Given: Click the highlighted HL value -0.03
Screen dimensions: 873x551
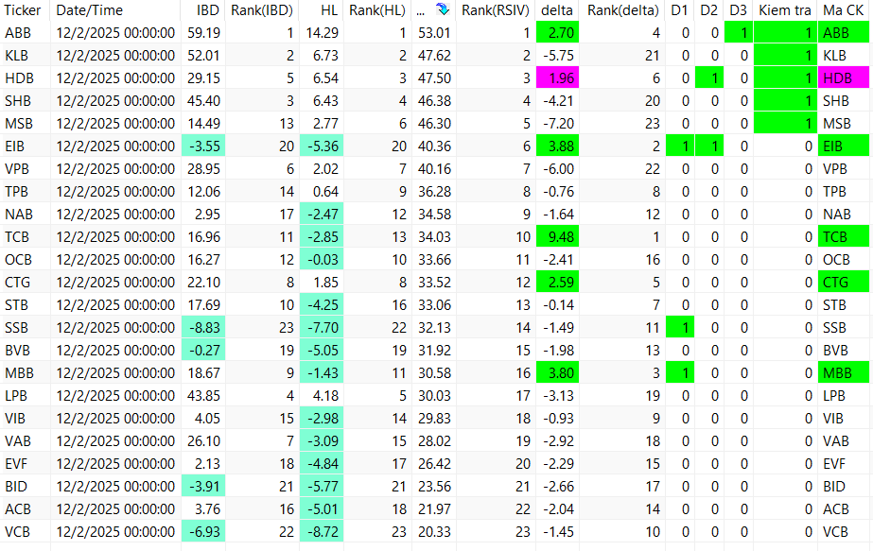Looking at the screenshot, I should (322, 260).
